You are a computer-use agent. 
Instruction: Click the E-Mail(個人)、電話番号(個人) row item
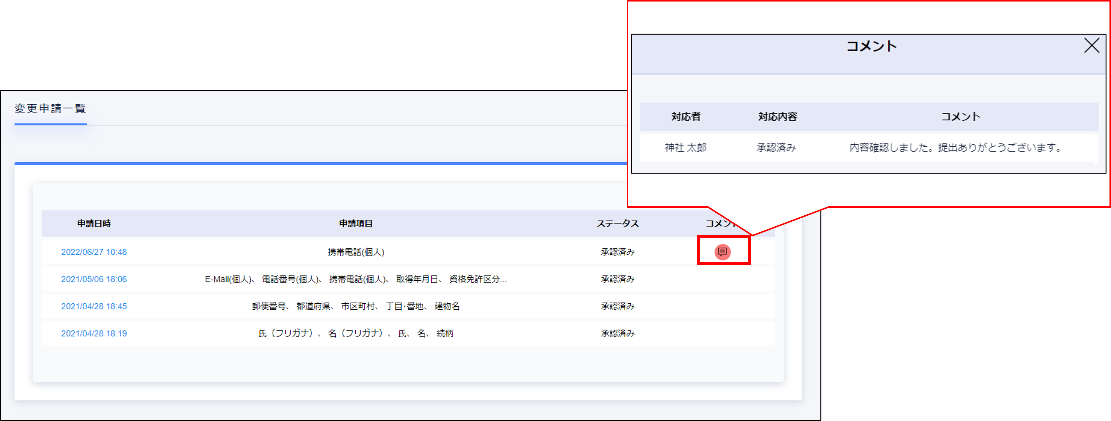356,279
